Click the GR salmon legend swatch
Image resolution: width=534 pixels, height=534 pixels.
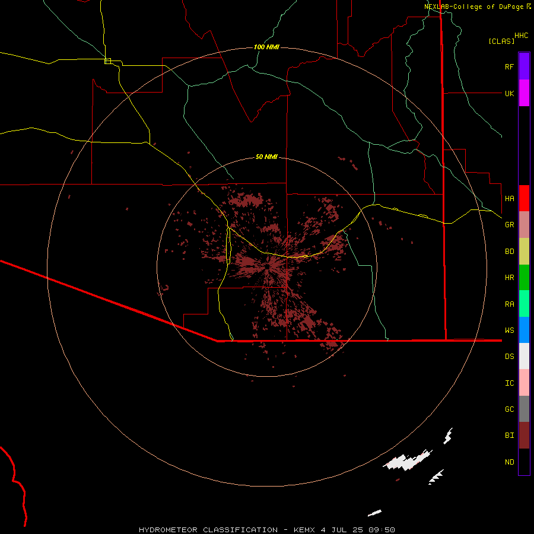coord(524,225)
